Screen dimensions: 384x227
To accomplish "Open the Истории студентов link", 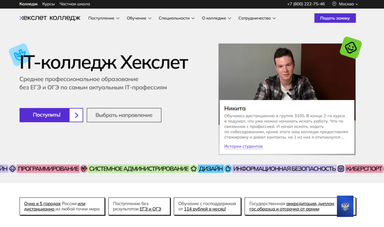I will click(x=243, y=146).
